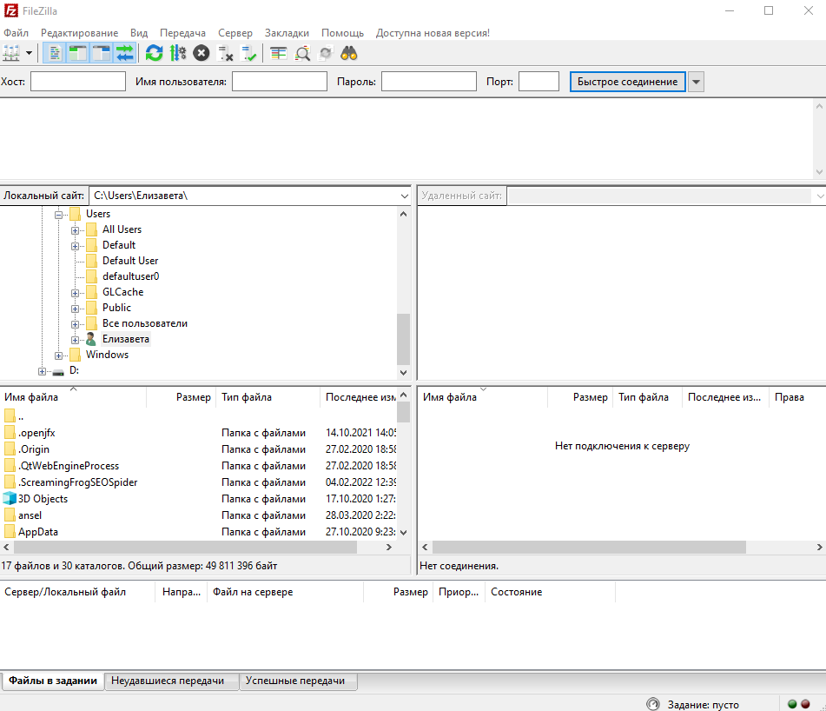
Task: Open the quick connect history dropdown arrow
Action: (696, 82)
